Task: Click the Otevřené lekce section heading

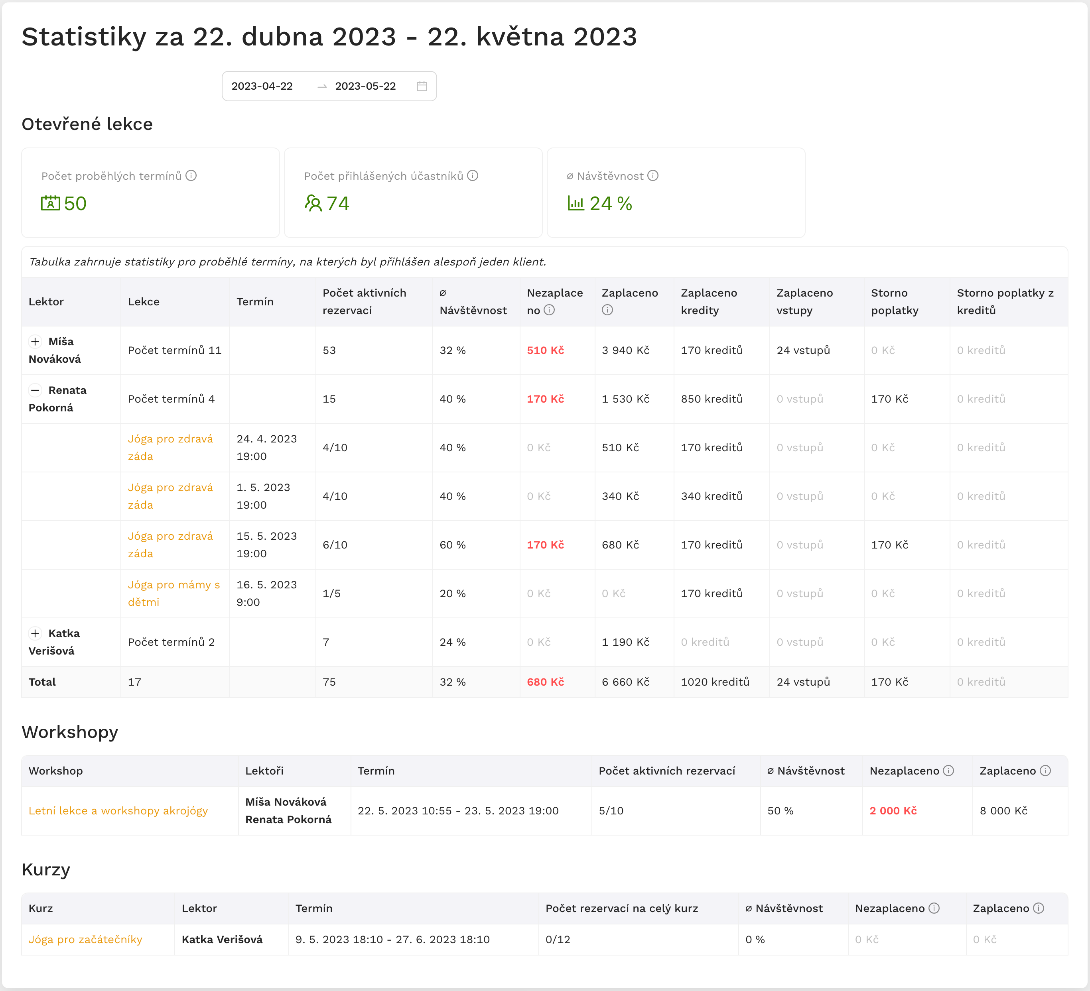Action: [x=87, y=124]
